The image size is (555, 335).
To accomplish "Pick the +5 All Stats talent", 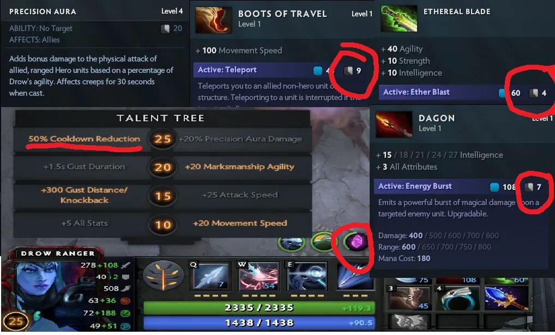I will click(x=85, y=223).
